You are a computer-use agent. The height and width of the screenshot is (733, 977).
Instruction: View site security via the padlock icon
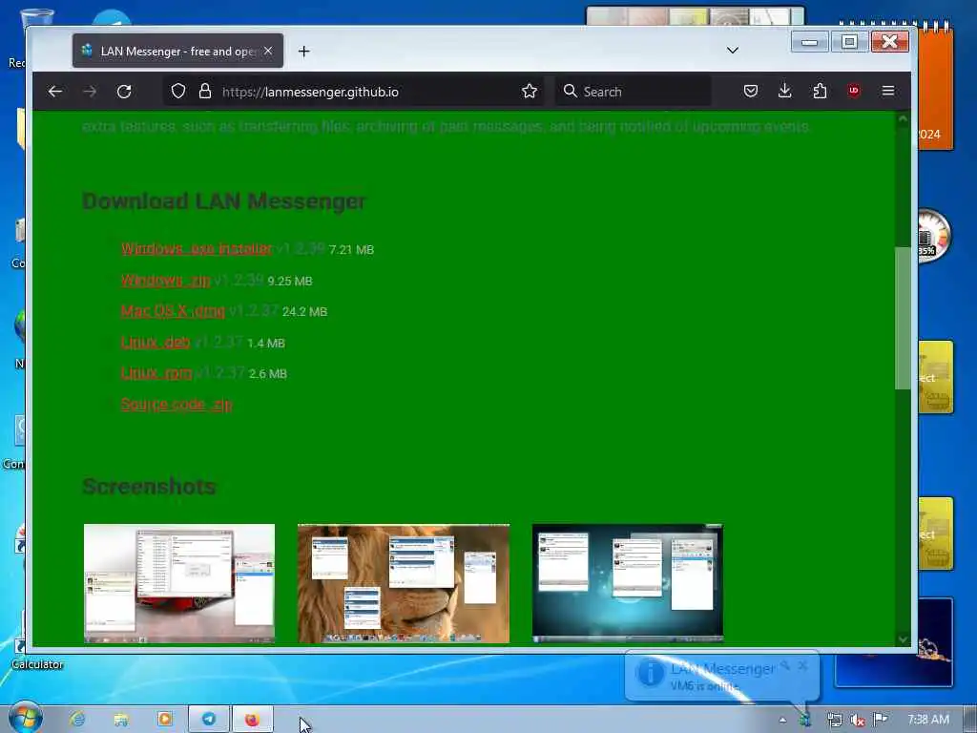(x=205, y=91)
